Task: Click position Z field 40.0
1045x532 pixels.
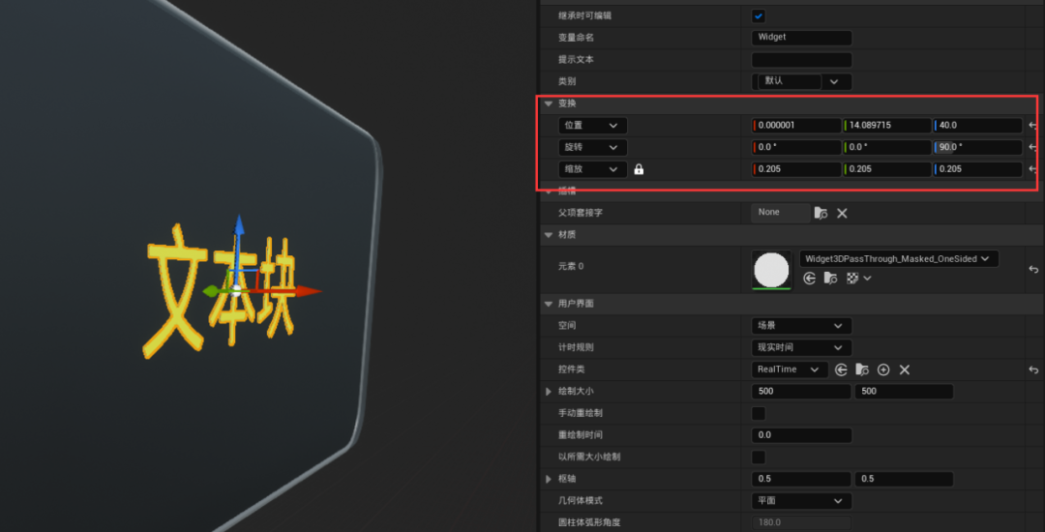Action: point(977,125)
